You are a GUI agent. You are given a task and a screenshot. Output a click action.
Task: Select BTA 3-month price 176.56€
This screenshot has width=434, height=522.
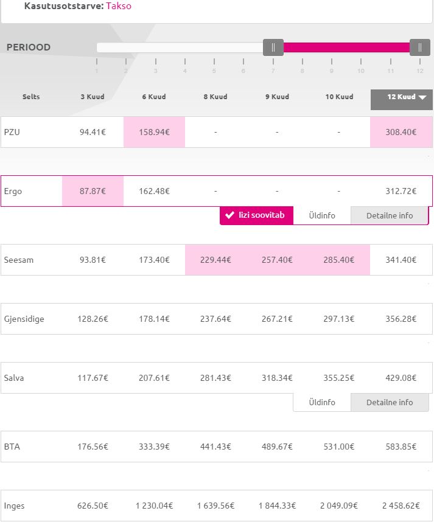(93, 447)
